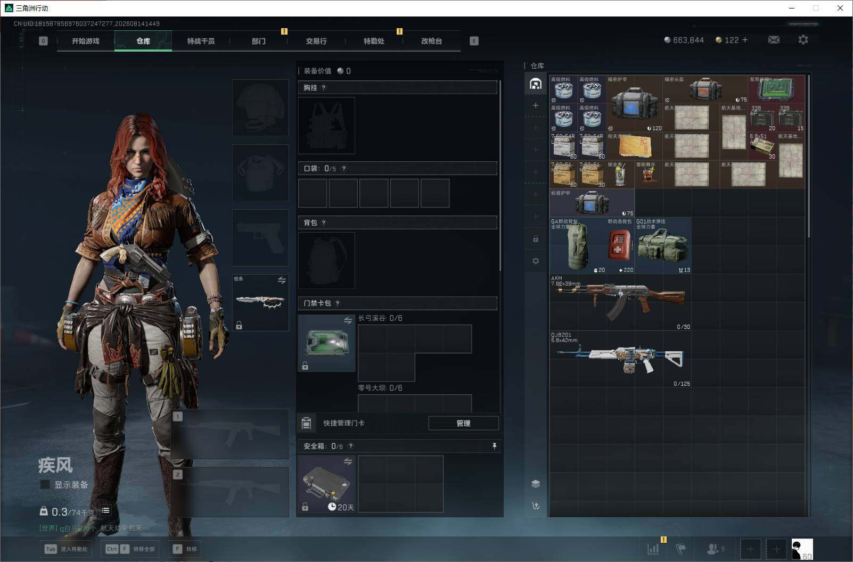The height and width of the screenshot is (562, 853).
Task: Expand the weight details list icon
Action: pos(105,510)
